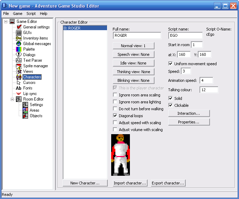
Task: Click the General settings red checkmark icon
Action: [19, 27]
